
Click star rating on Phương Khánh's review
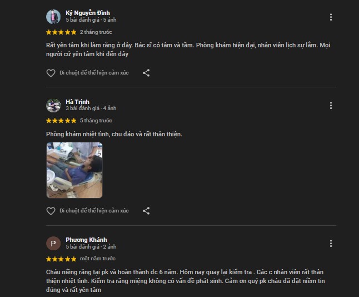(x=61, y=259)
